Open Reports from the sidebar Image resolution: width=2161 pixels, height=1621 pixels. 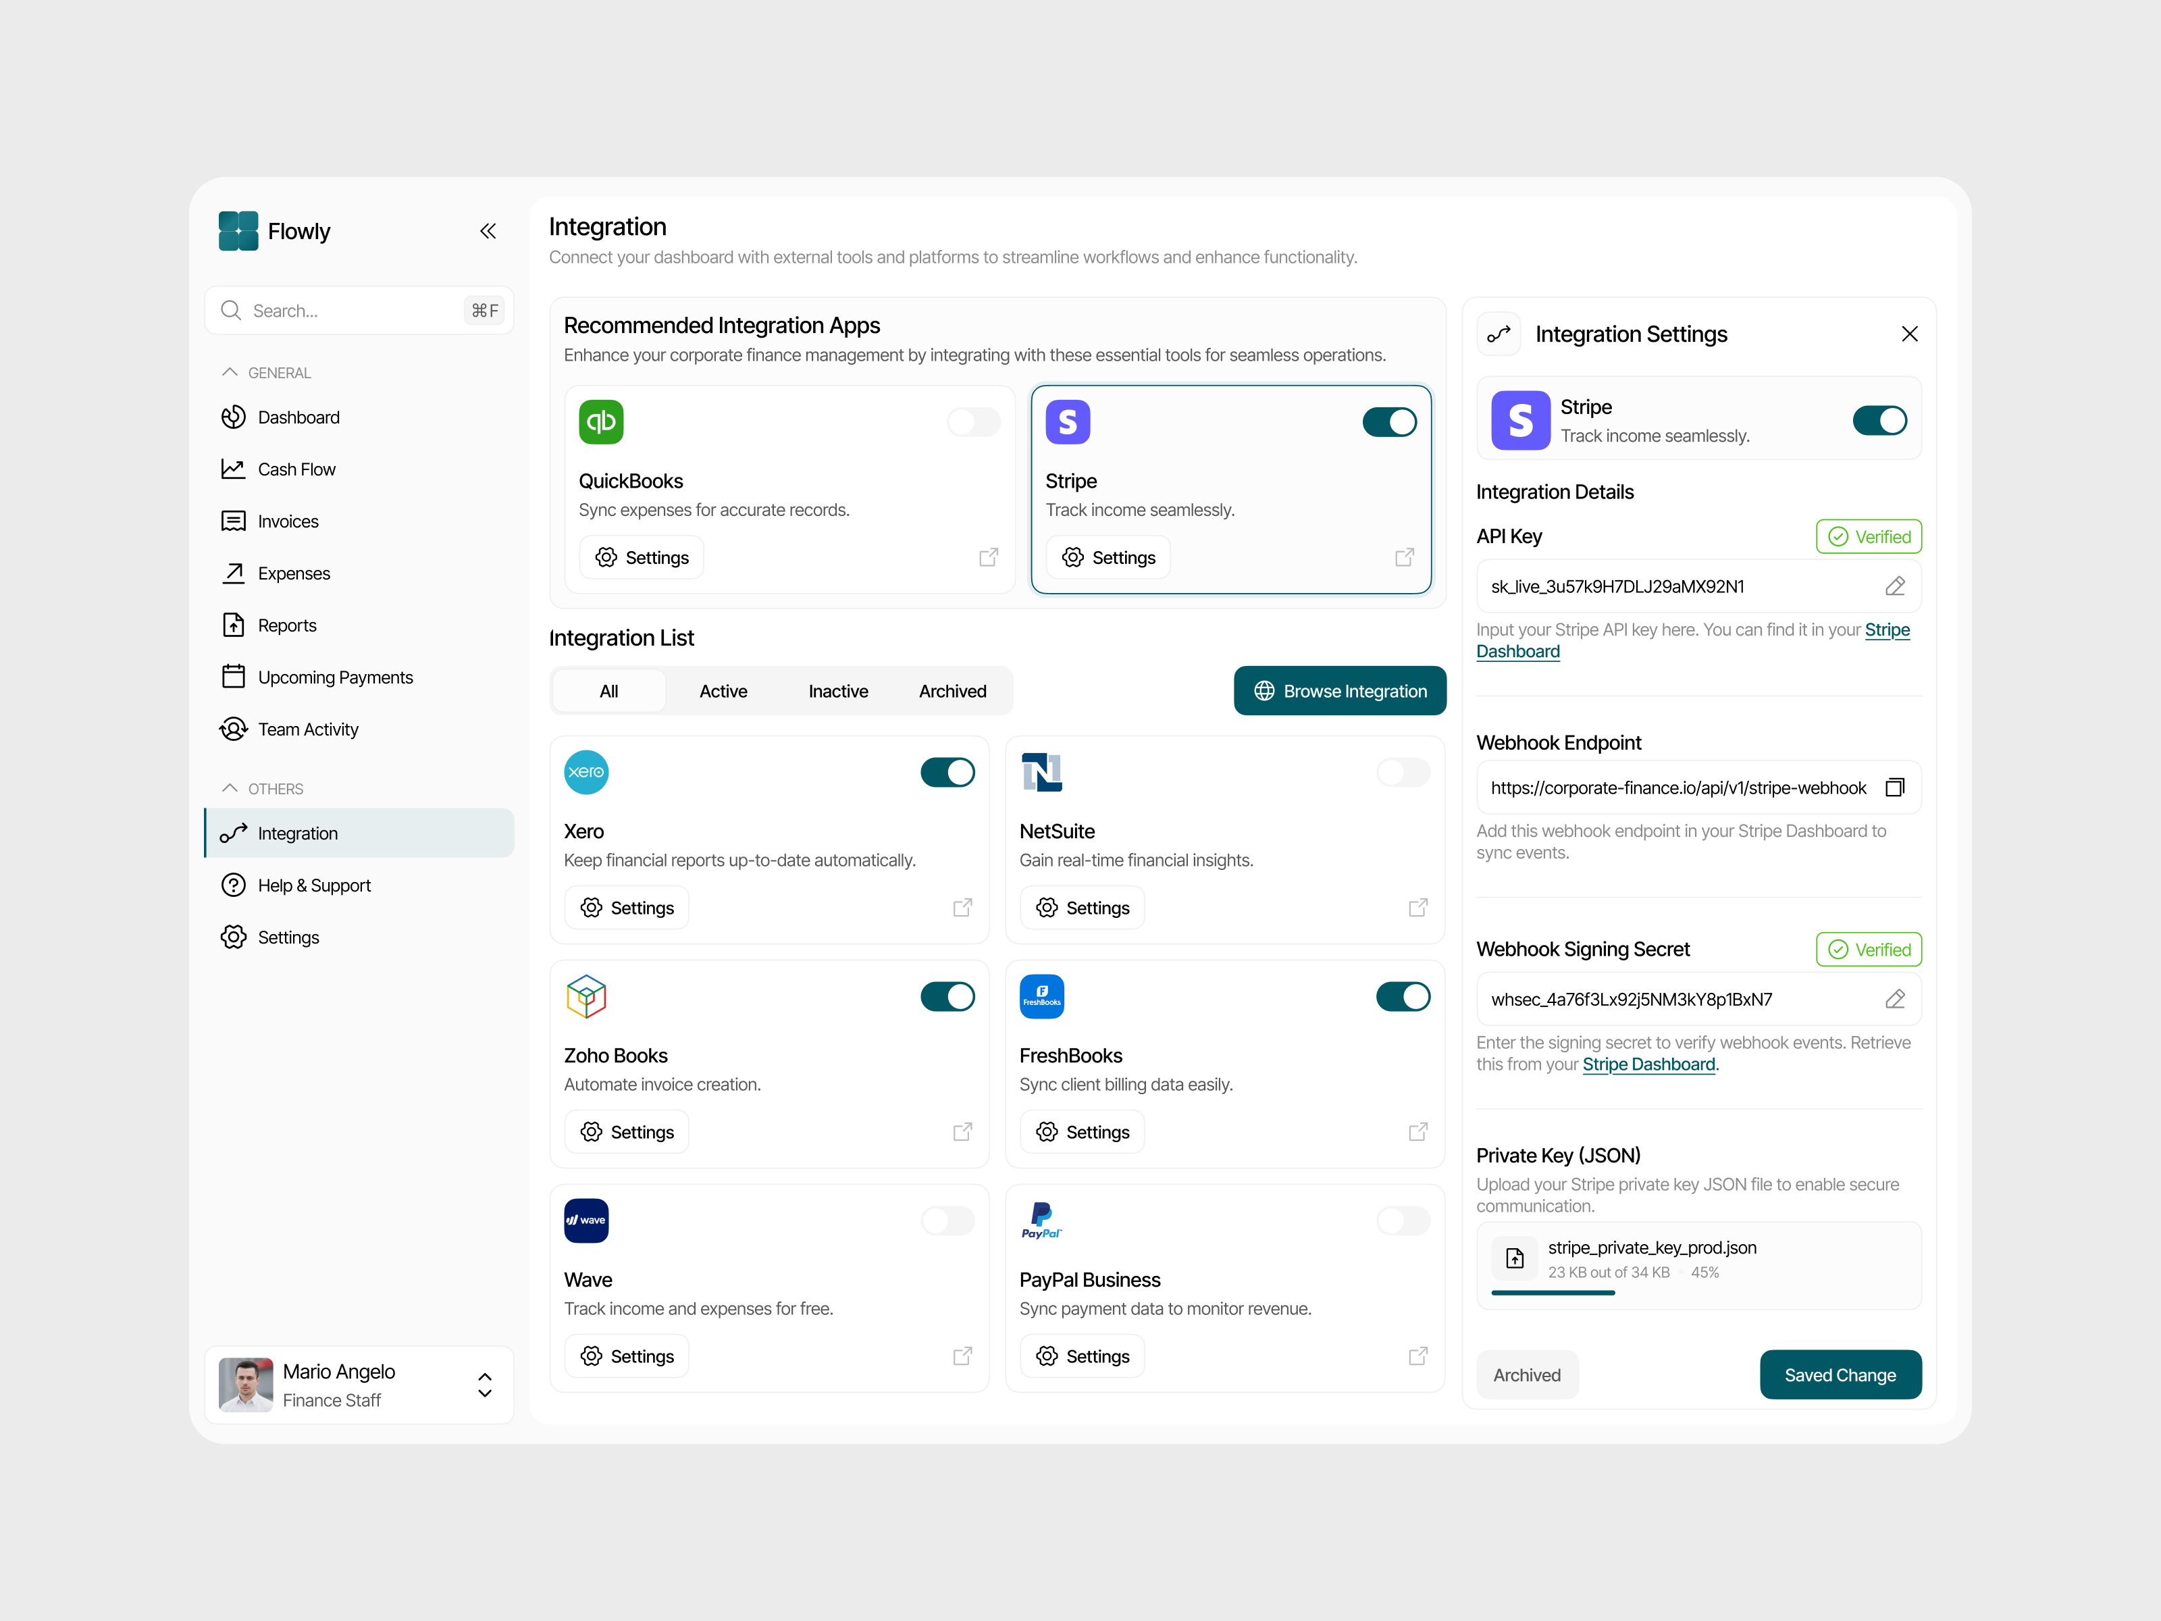pos(286,625)
